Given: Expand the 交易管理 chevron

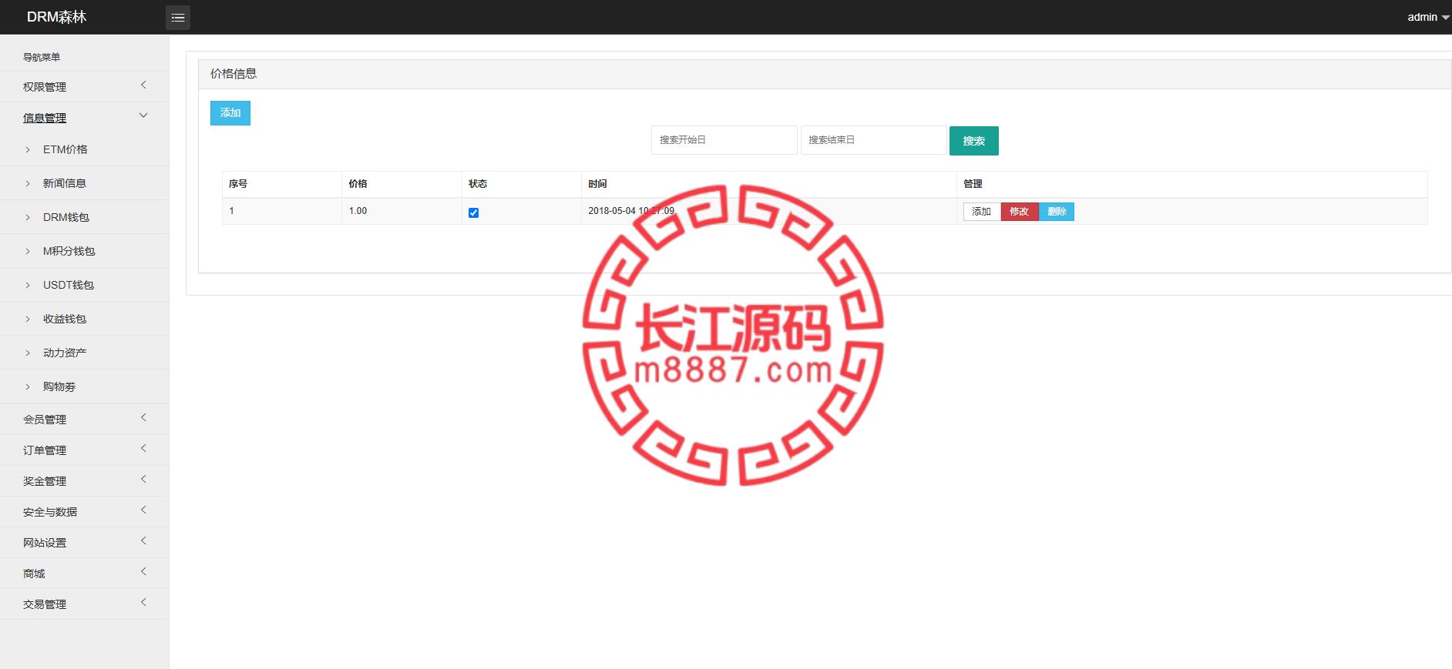Looking at the screenshot, I should point(143,603).
